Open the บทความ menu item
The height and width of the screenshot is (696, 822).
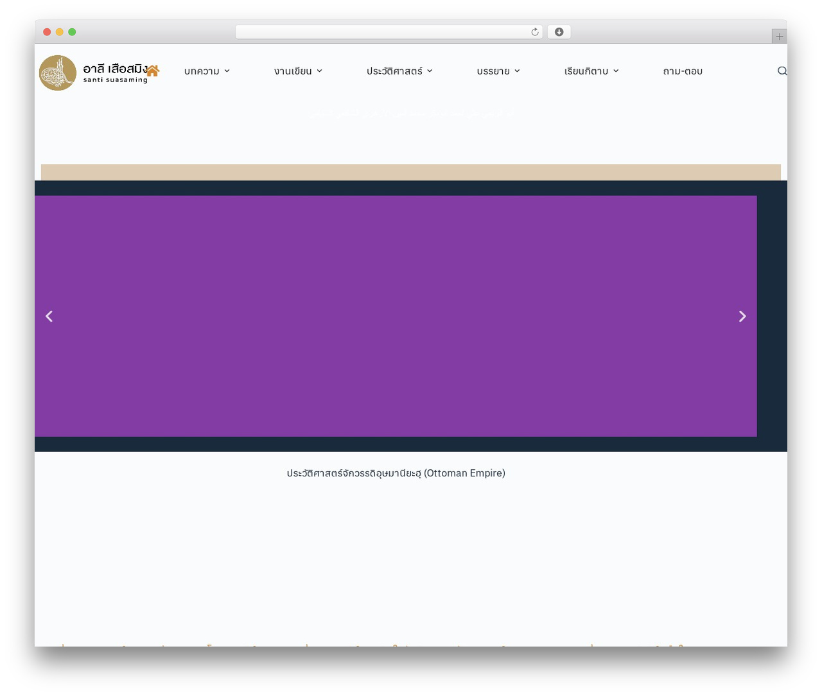point(202,71)
